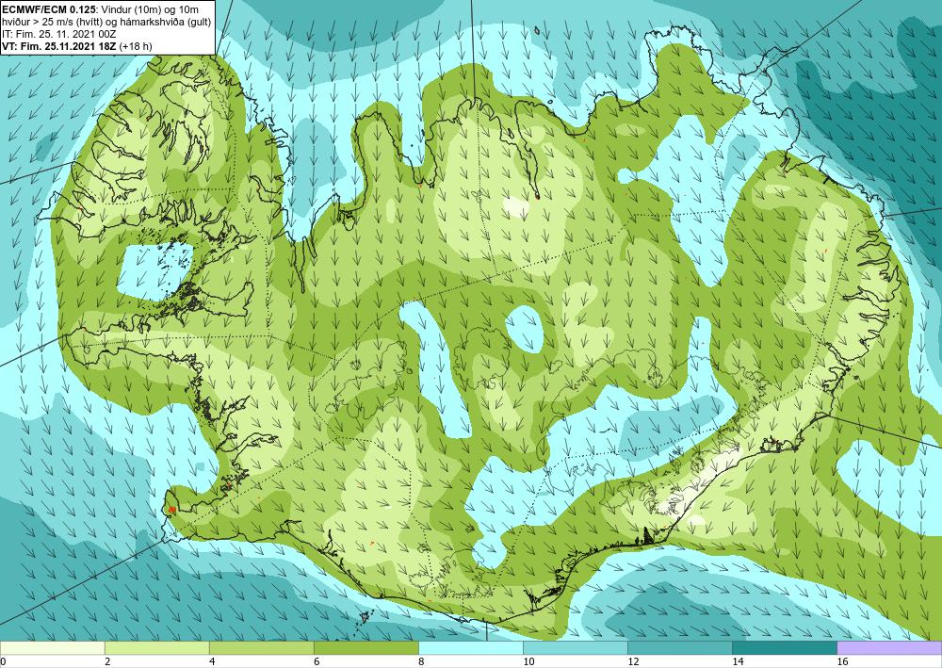Screen dimensions: 942x668
Task: Click the legend scale label 12
Action: pyautogui.click(x=633, y=662)
